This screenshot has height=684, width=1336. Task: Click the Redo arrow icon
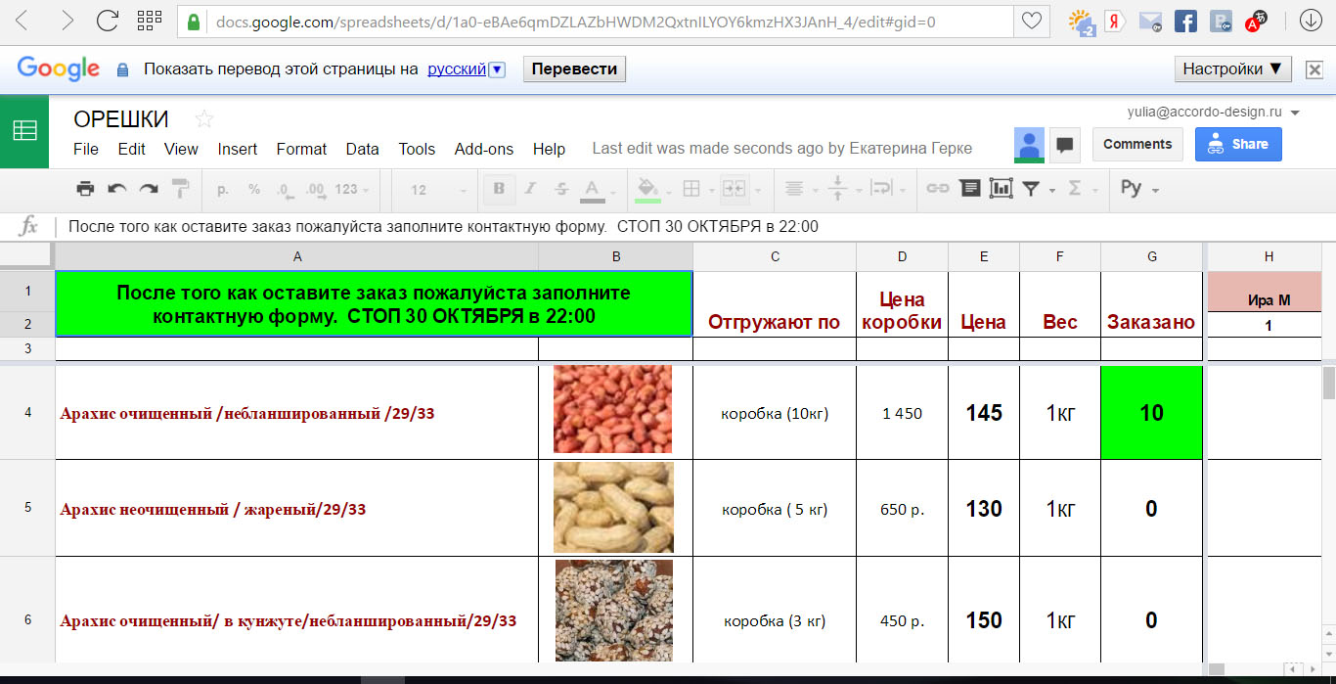[x=149, y=189]
